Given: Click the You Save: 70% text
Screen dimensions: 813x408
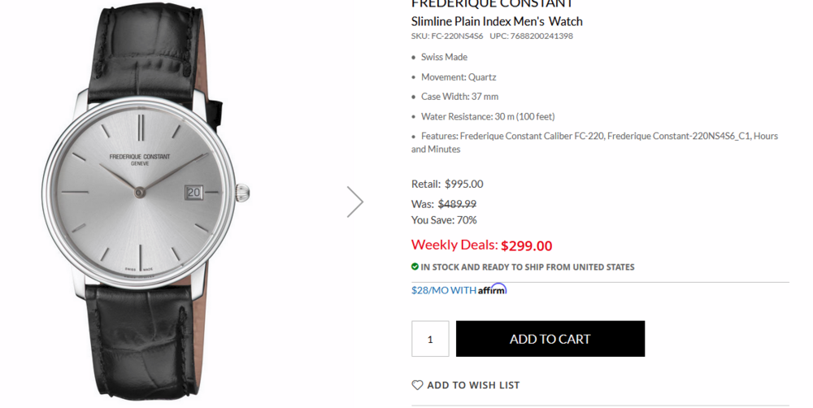Looking at the screenshot, I should click(444, 220).
